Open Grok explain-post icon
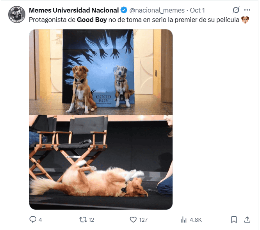 pyautogui.click(x=236, y=10)
